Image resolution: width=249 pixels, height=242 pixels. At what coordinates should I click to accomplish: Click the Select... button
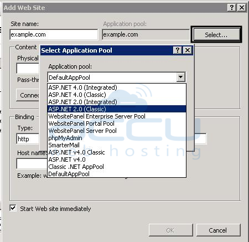click(216, 34)
